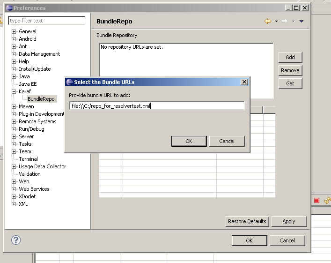Select the Web preference category

[x=24, y=181]
